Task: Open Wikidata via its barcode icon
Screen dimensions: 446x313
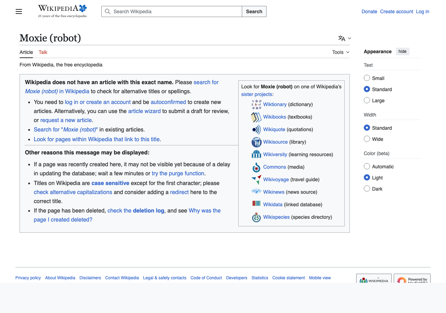Action: [x=256, y=204]
